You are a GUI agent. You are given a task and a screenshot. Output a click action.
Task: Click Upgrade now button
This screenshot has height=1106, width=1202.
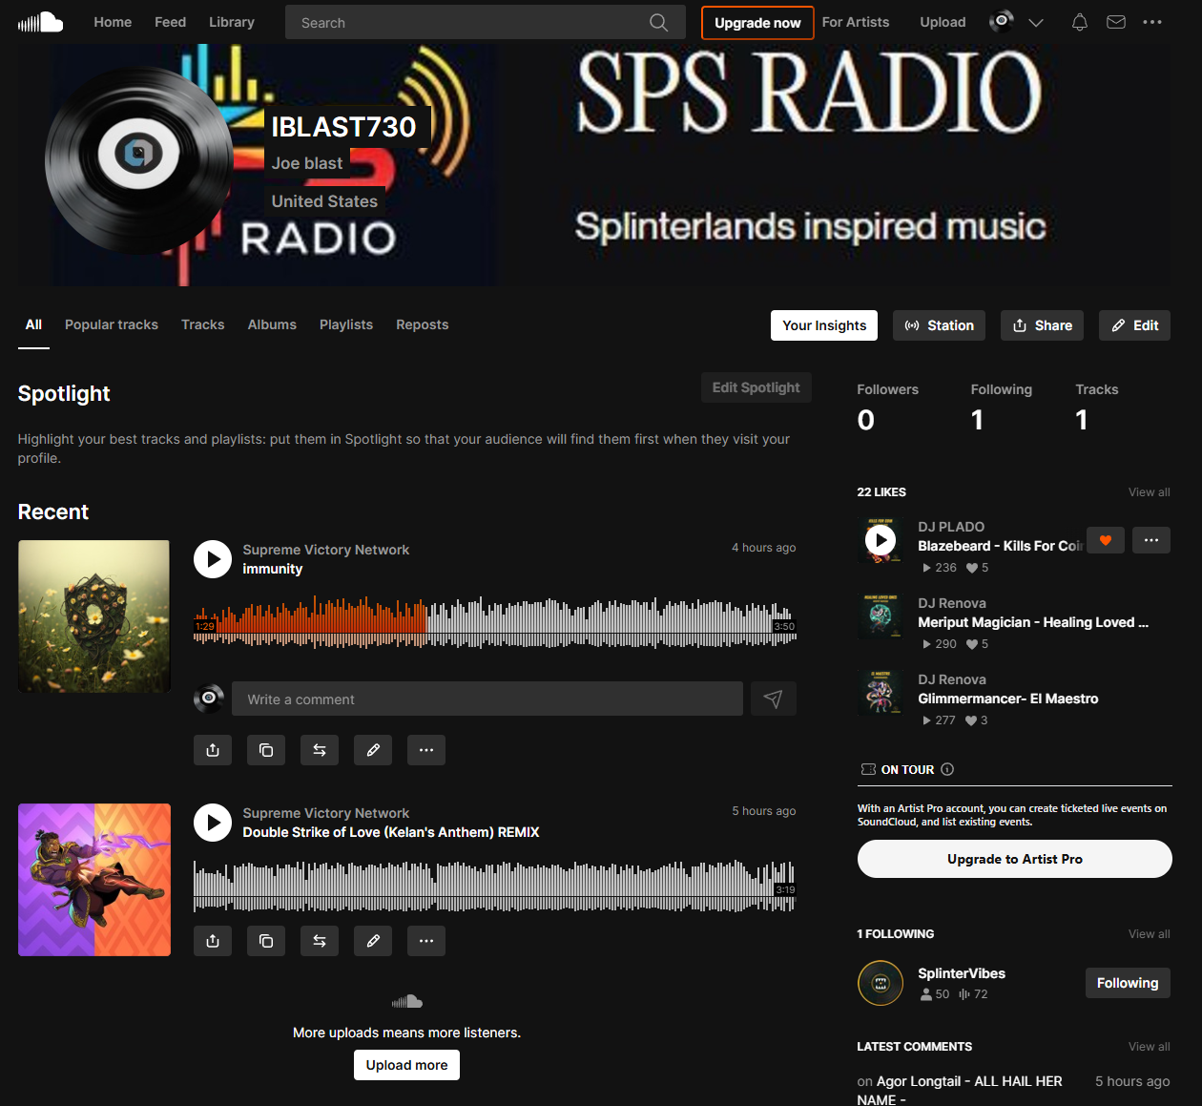757,23
